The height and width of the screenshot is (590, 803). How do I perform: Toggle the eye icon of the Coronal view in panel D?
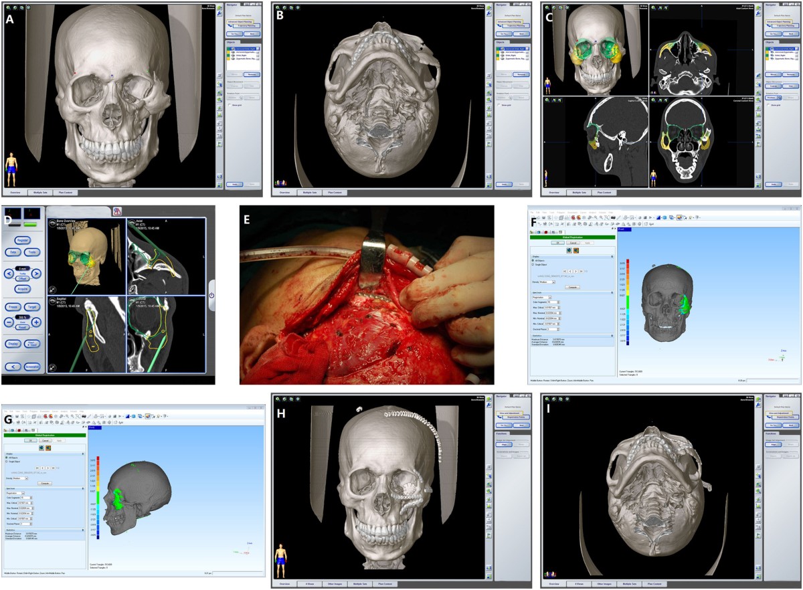click(132, 300)
